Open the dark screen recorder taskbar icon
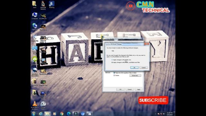Screen dimensions: 206x116 pos(76,114)
